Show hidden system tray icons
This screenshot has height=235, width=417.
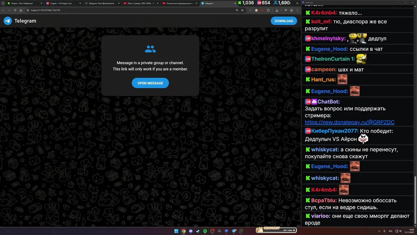click(x=379, y=231)
